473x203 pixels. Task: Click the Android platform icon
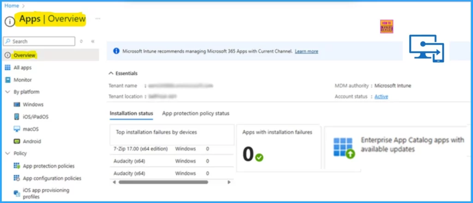click(x=17, y=141)
